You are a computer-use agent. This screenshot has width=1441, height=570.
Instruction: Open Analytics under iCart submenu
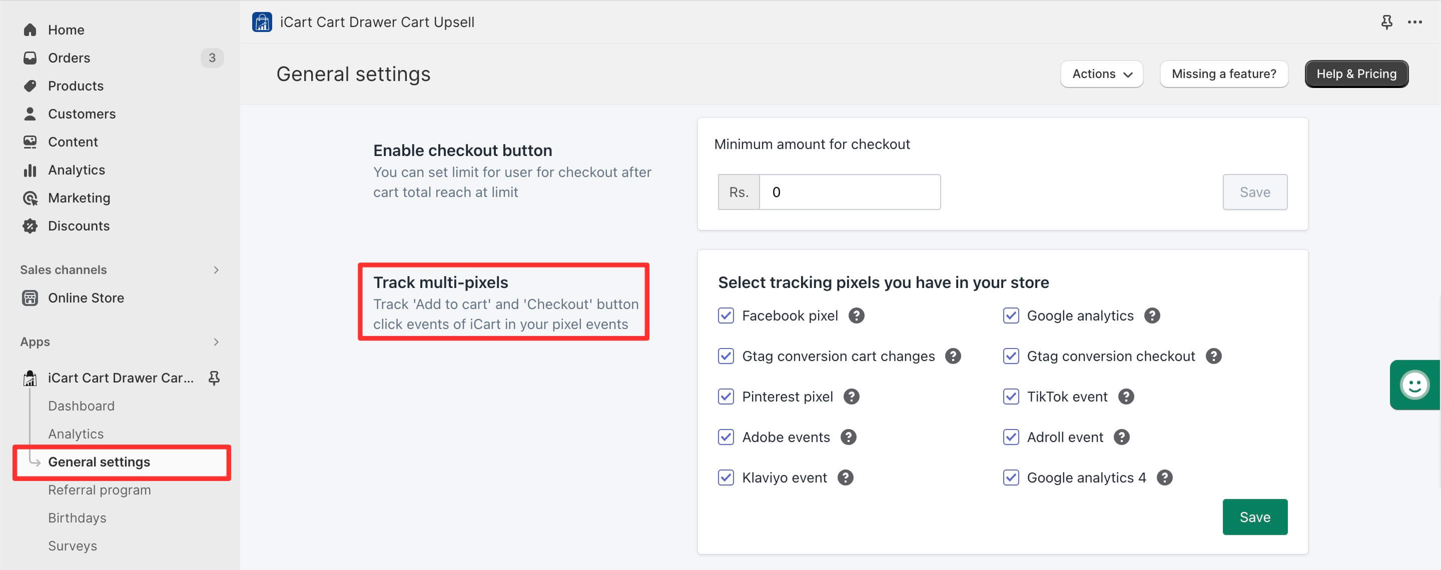(76, 434)
